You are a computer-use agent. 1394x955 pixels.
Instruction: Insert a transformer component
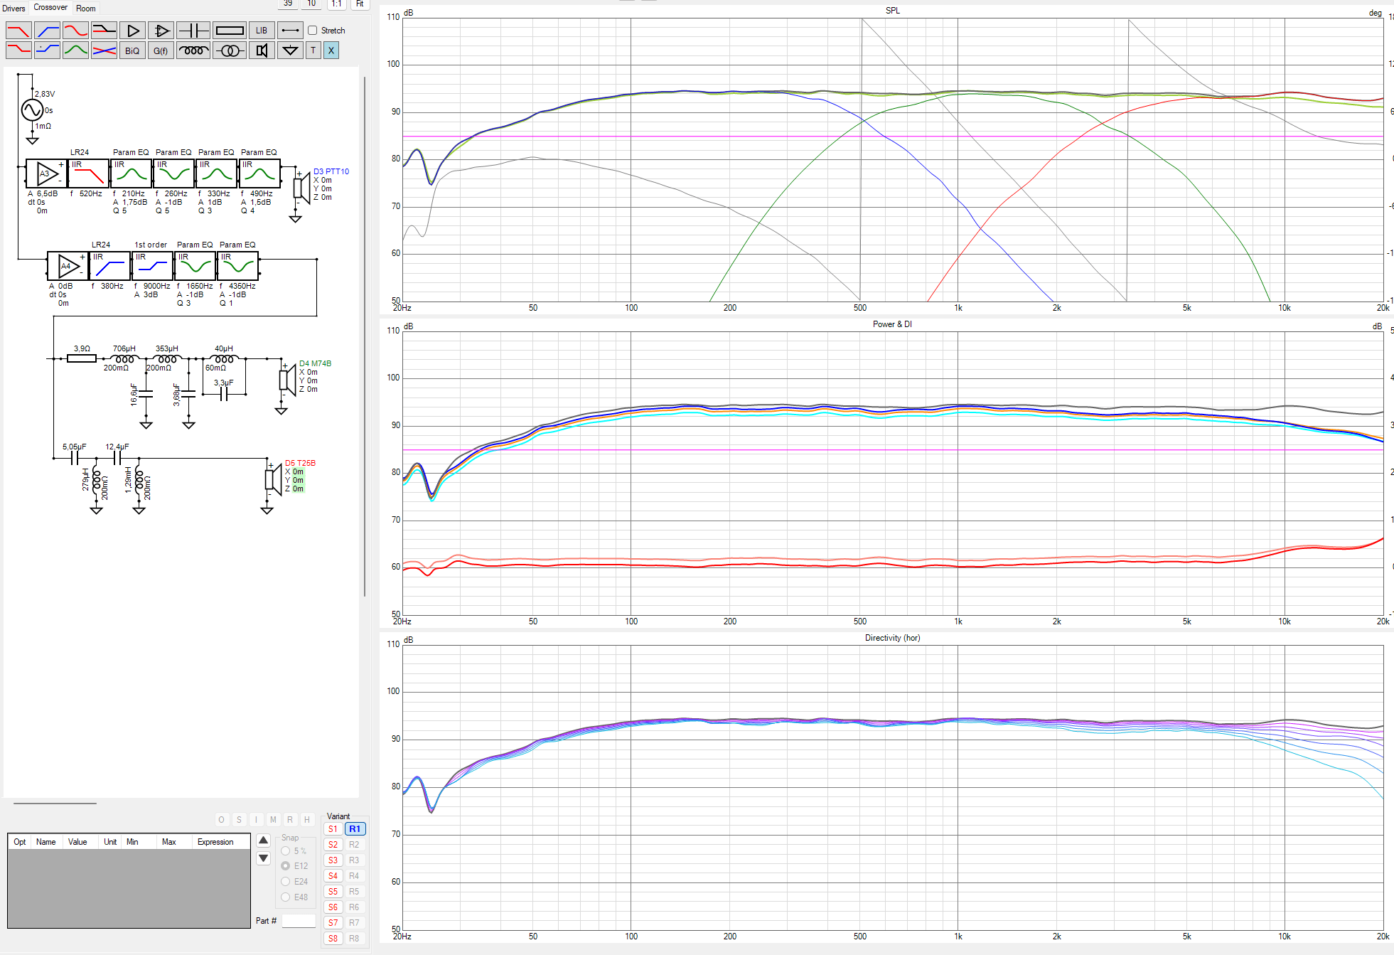pos(230,50)
